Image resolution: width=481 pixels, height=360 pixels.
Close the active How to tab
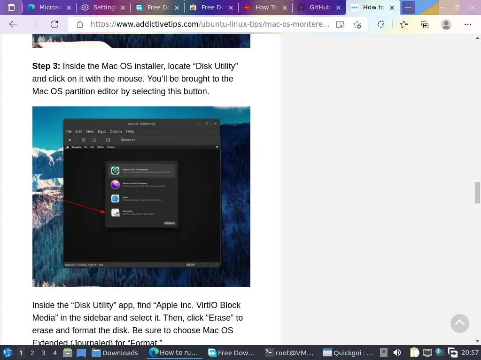[x=392, y=8]
